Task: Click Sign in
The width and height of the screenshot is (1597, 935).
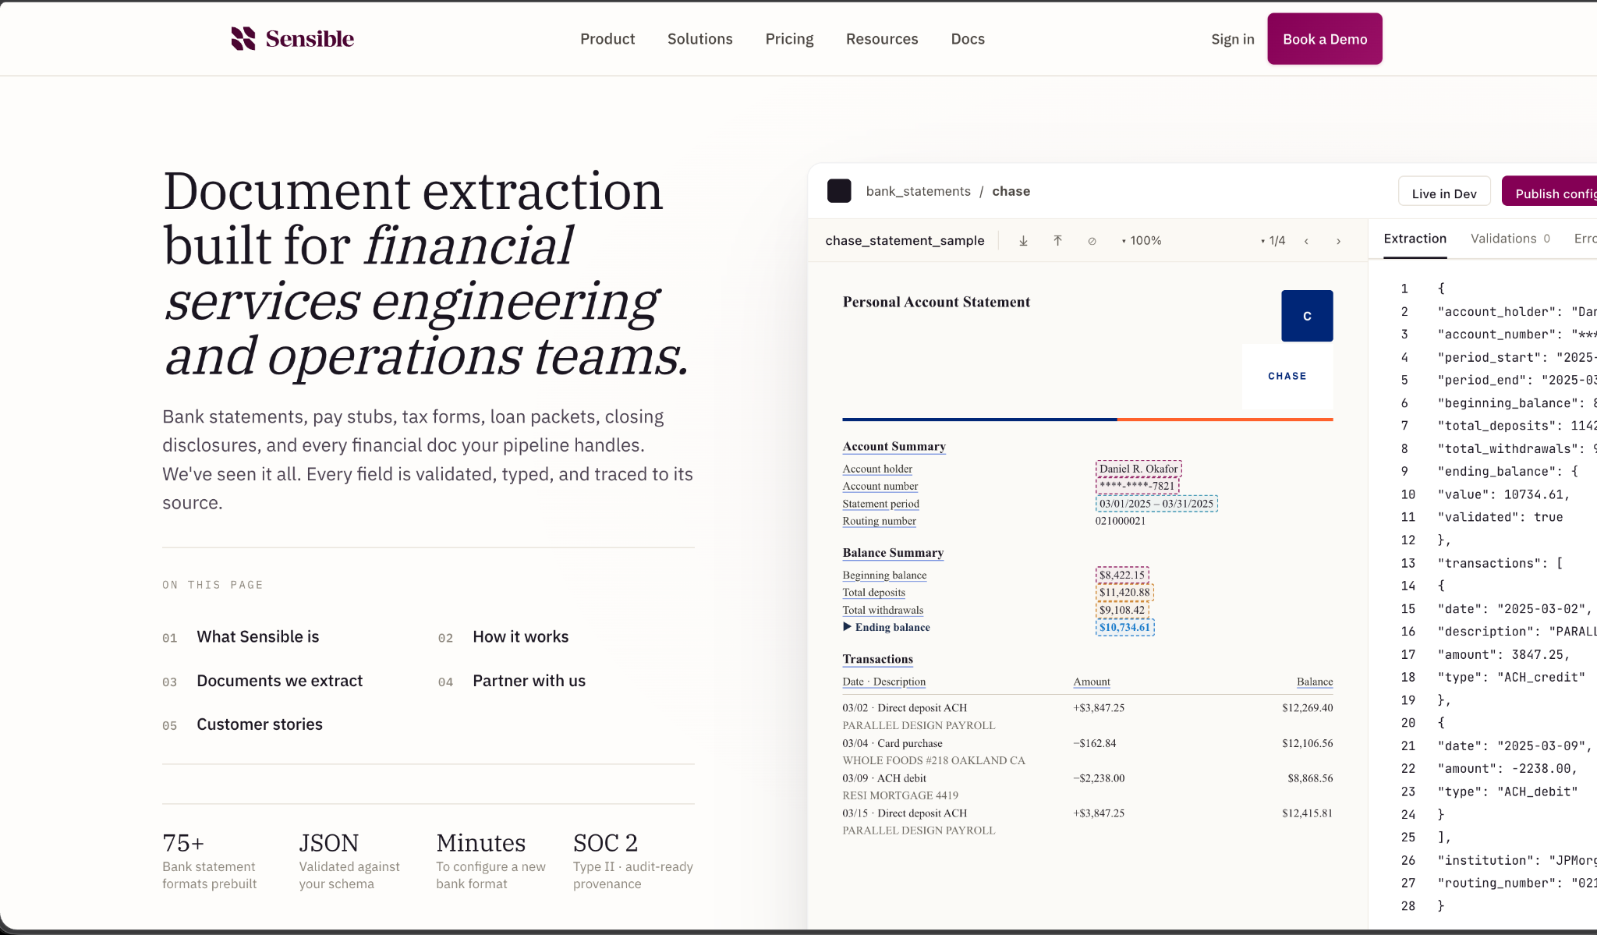Action: tap(1233, 39)
